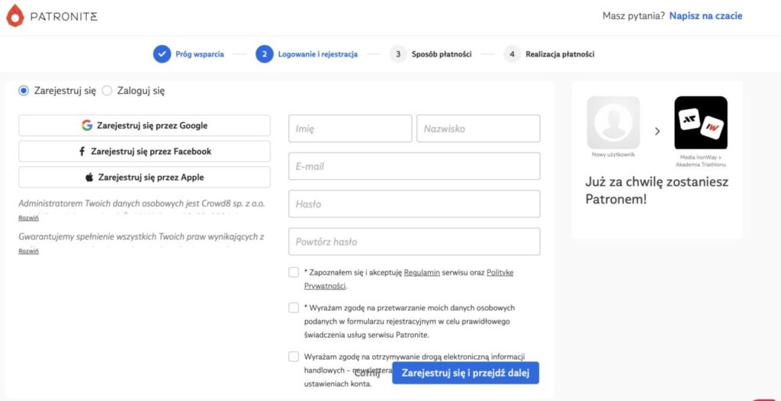Expand the data administrator notice text
Screen dimensions: 781x401
click(28, 218)
